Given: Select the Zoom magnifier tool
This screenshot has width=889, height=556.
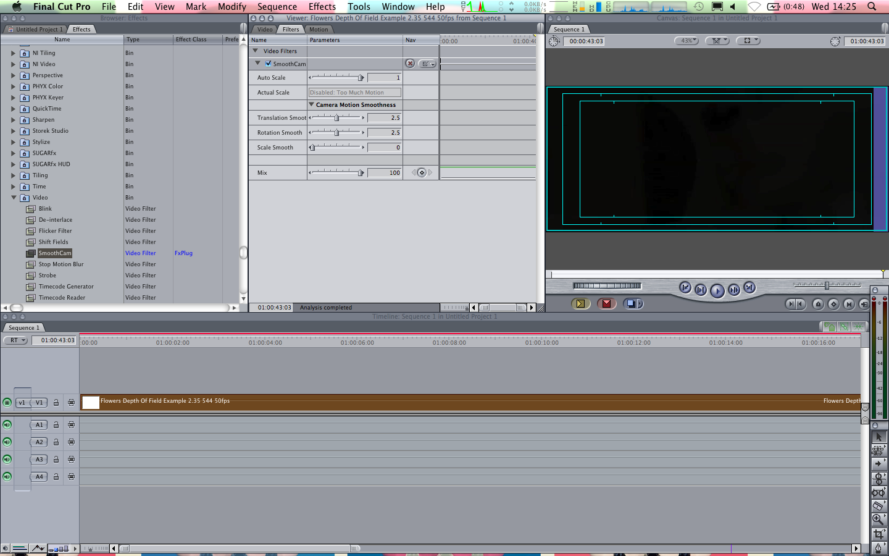Looking at the screenshot, I should [x=879, y=520].
